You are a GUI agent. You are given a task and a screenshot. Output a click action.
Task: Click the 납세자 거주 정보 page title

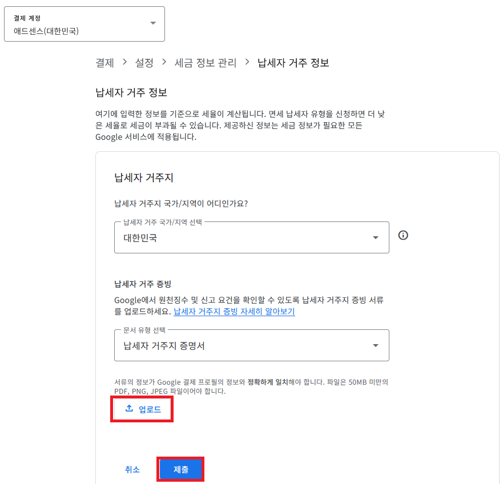click(131, 92)
